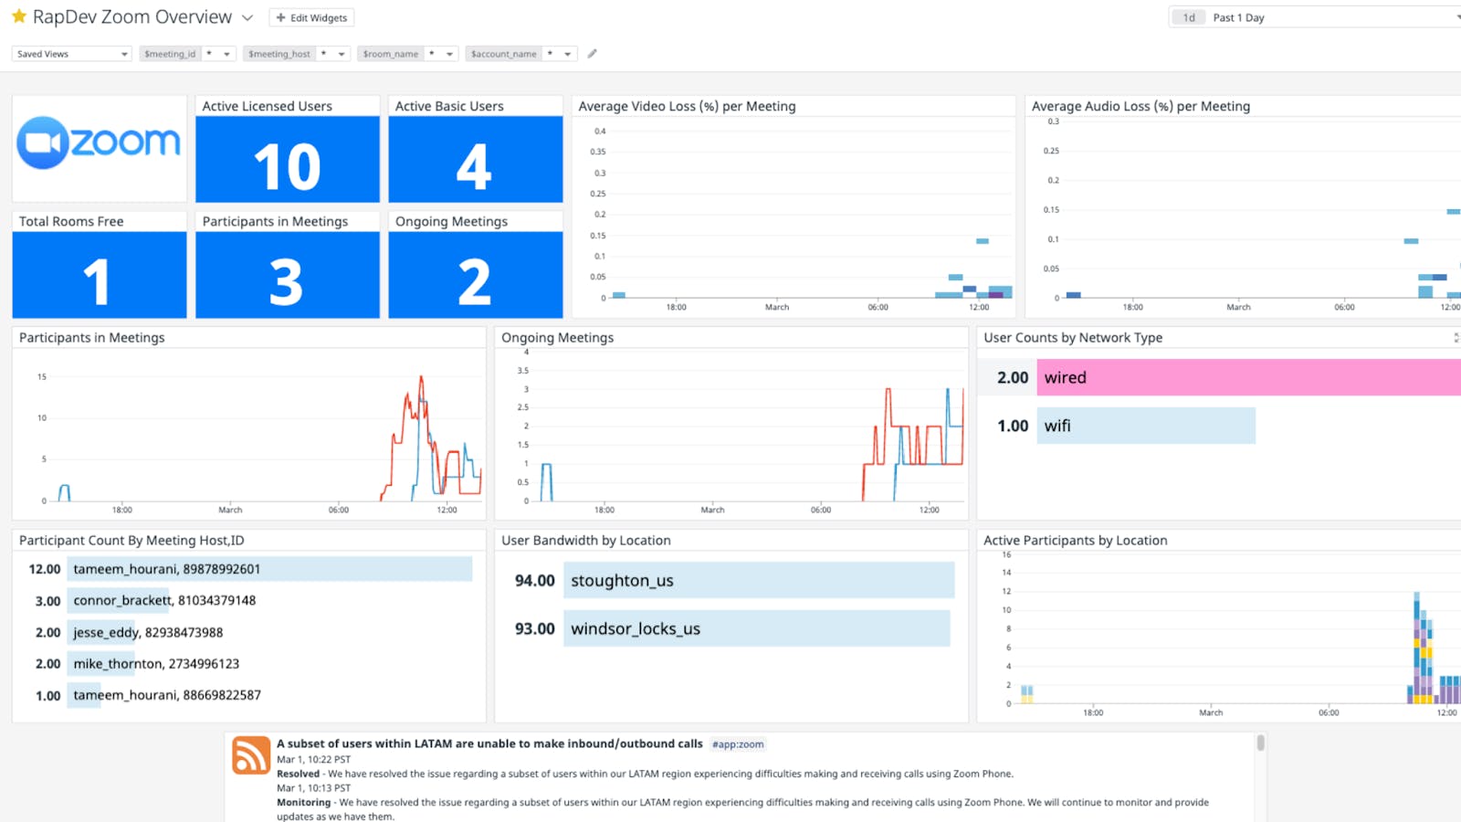The image size is (1461, 822).
Task: Click the fullscreen icon on User Counts widget
Action: pyautogui.click(x=1456, y=338)
